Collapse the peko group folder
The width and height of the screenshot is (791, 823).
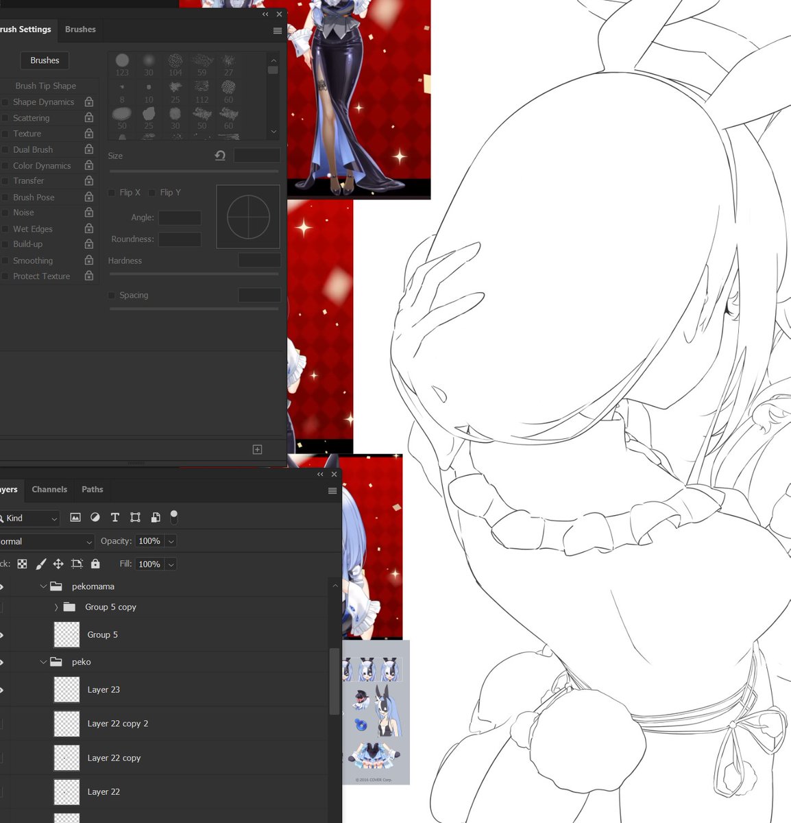43,662
